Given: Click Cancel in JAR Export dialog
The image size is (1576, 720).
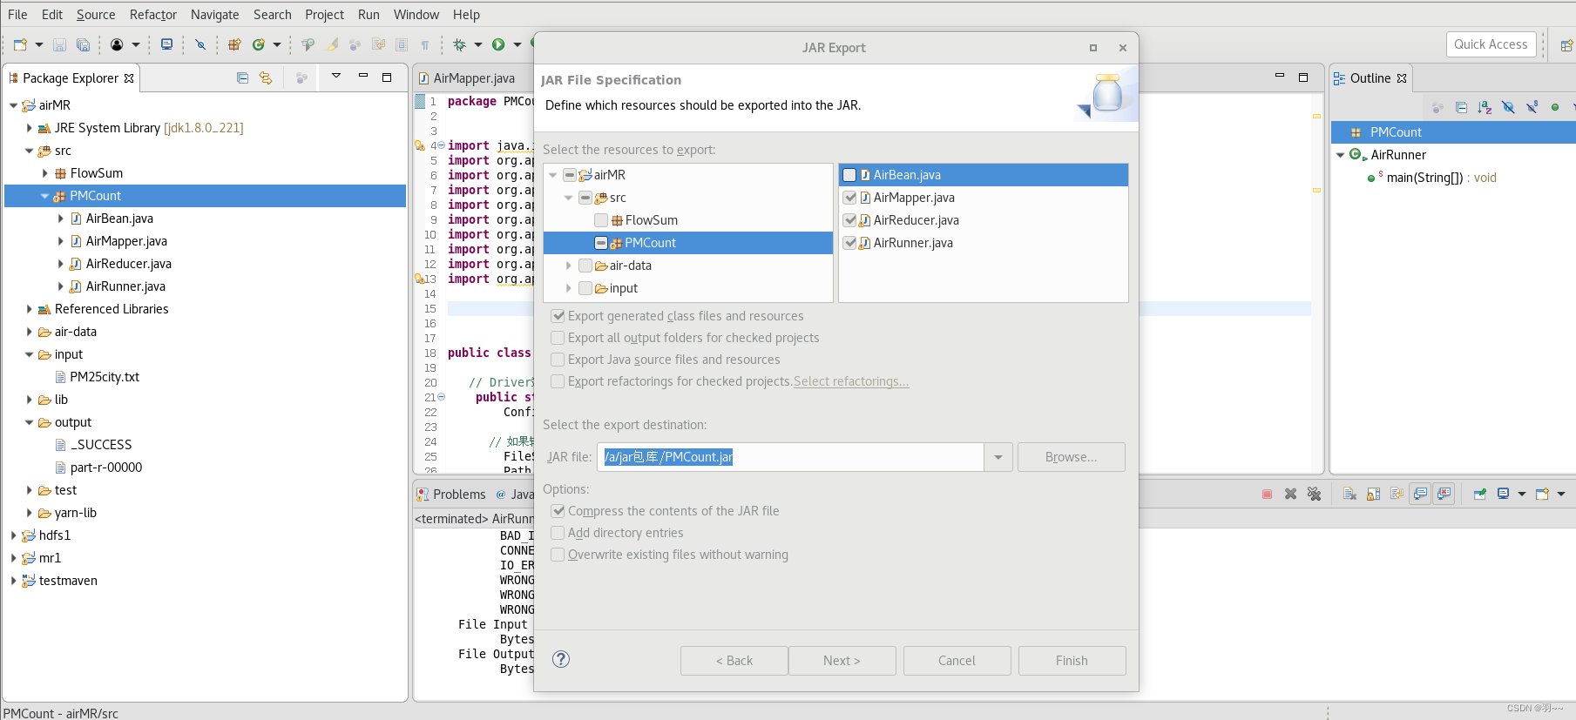Looking at the screenshot, I should [x=957, y=661].
